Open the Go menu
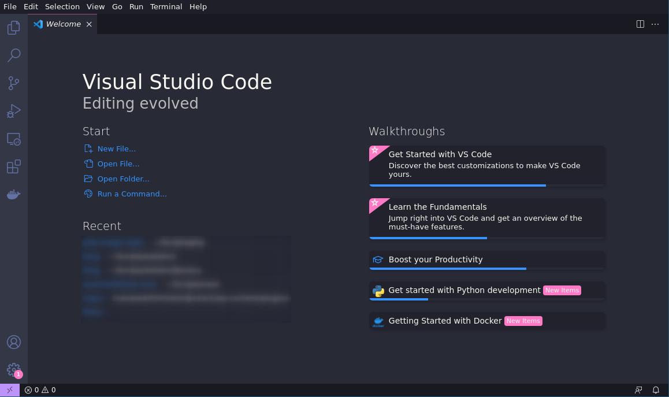 [117, 6]
